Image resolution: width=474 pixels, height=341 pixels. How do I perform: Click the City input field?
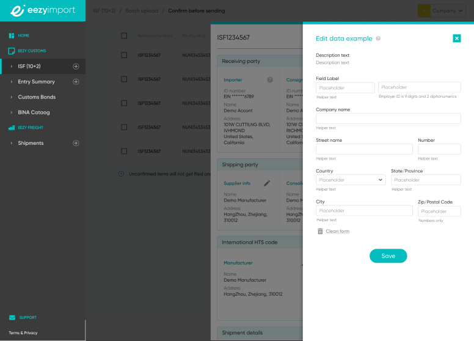point(364,211)
